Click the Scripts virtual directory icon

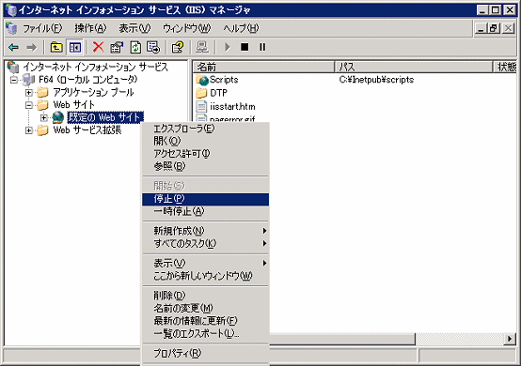(201, 80)
